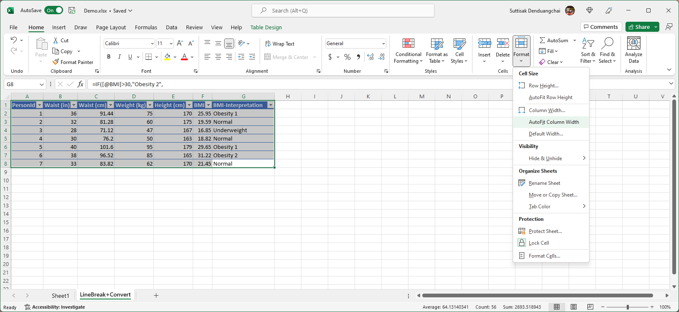The width and height of the screenshot is (679, 312).
Task: Decrease font size with the small A icon
Action: click(191, 43)
